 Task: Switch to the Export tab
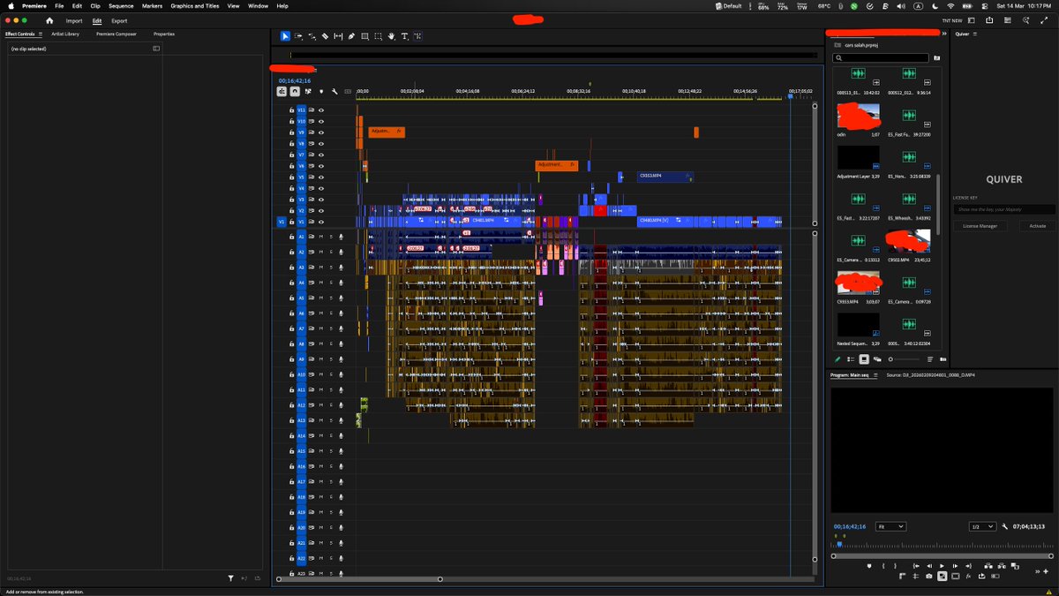click(119, 20)
